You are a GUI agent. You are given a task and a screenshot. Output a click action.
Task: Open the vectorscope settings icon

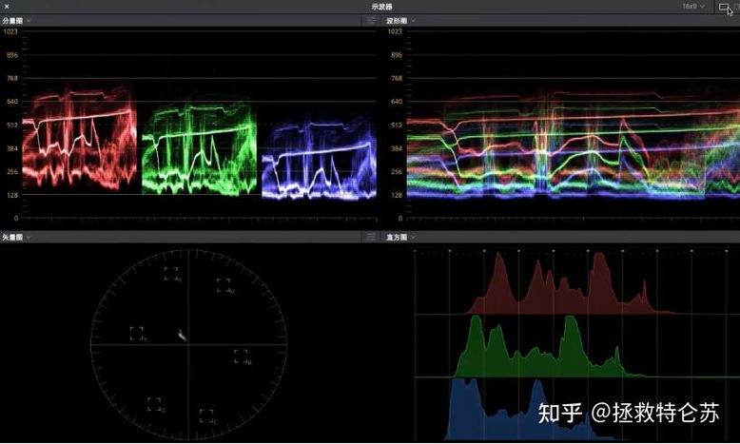coord(371,237)
